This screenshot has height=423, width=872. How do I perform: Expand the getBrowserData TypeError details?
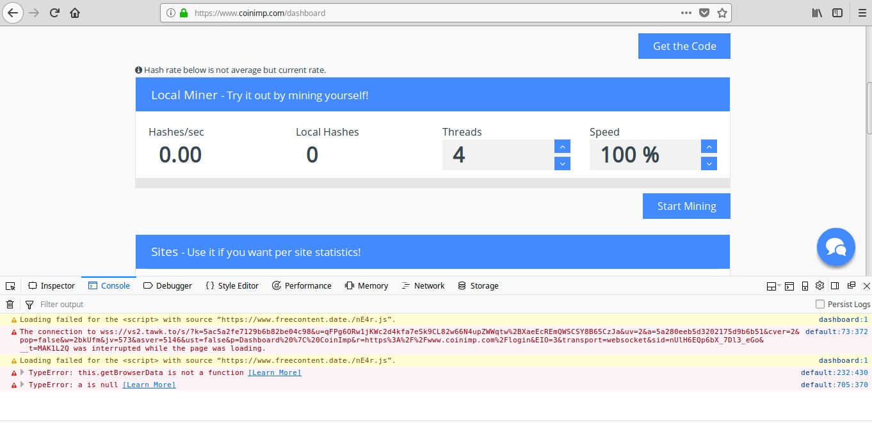tap(22, 372)
